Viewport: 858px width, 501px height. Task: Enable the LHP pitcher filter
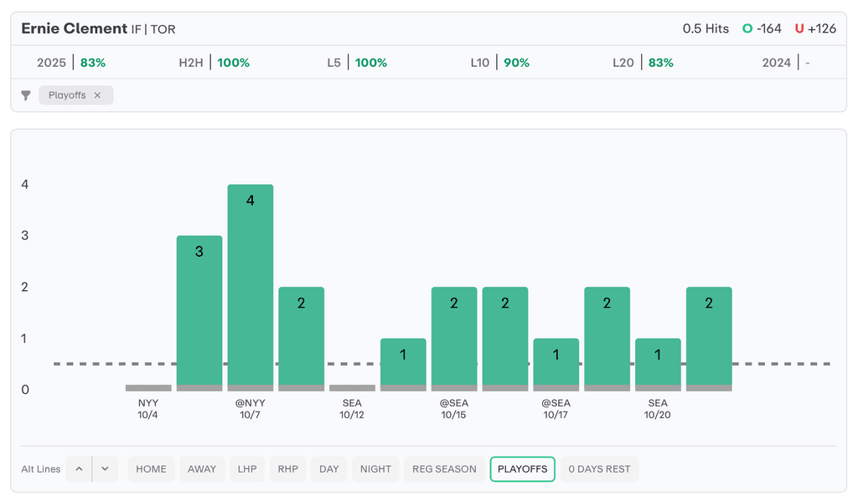247,469
